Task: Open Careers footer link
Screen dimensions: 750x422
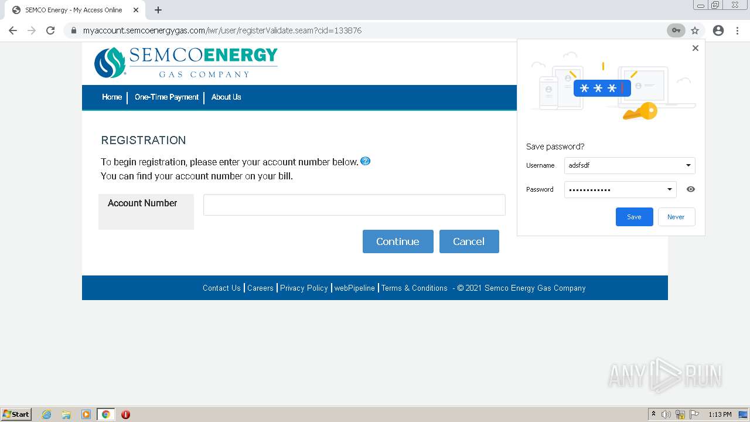Action: [260, 288]
